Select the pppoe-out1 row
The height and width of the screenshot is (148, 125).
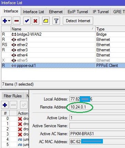63,66
